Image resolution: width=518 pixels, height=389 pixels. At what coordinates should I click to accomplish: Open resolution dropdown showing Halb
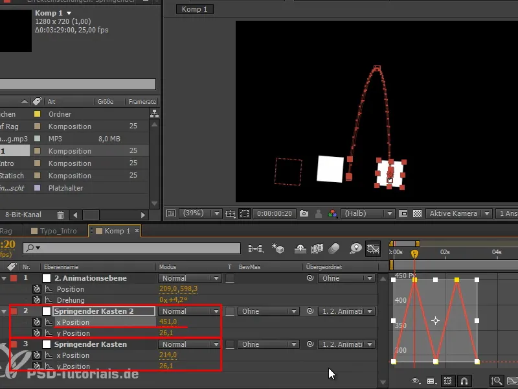(368, 213)
